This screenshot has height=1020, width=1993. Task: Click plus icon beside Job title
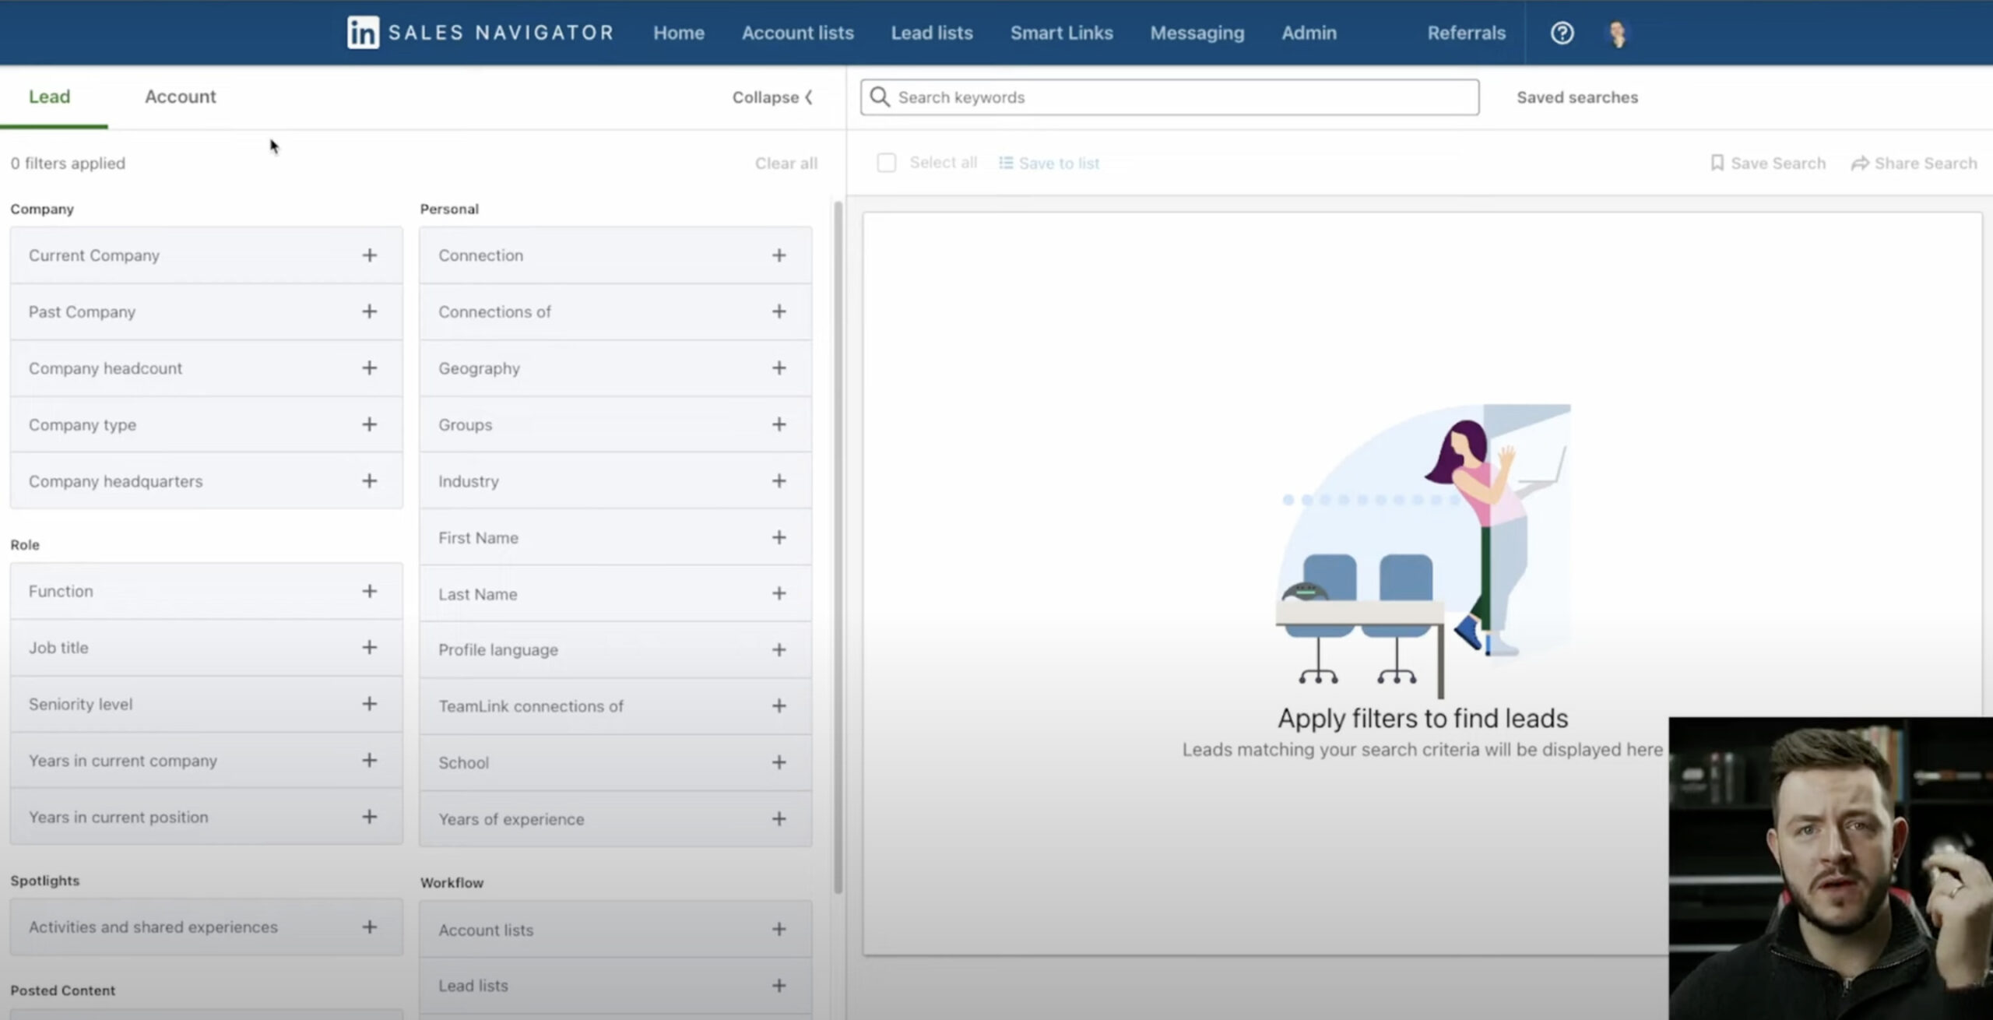coord(370,647)
